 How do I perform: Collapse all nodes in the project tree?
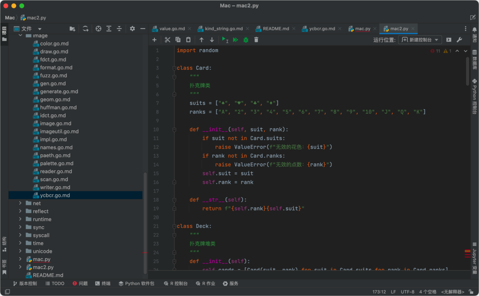point(119,29)
